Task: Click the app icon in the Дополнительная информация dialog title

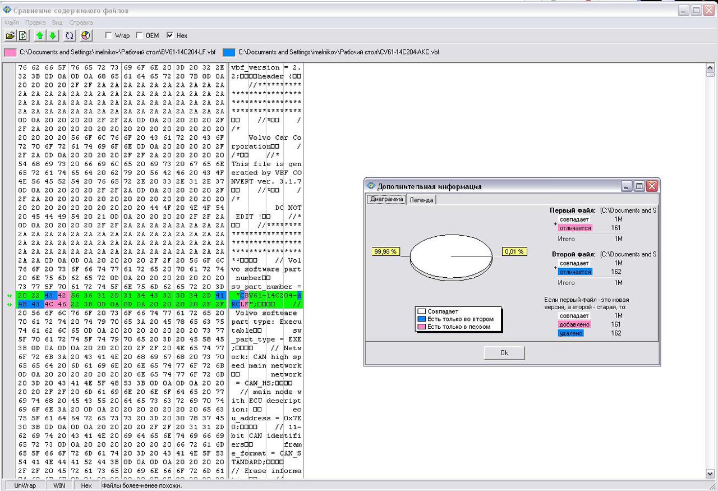Action: (x=371, y=186)
